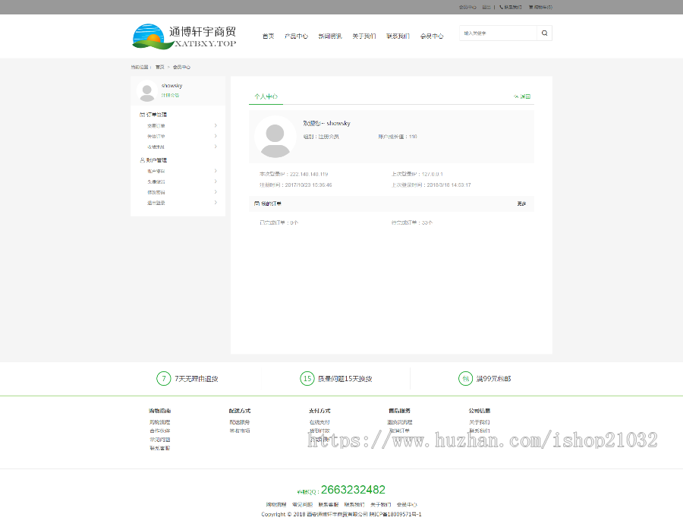This screenshot has width=683, height=530.
Task: Expand 修改密码 with its chevron
Action: click(215, 191)
